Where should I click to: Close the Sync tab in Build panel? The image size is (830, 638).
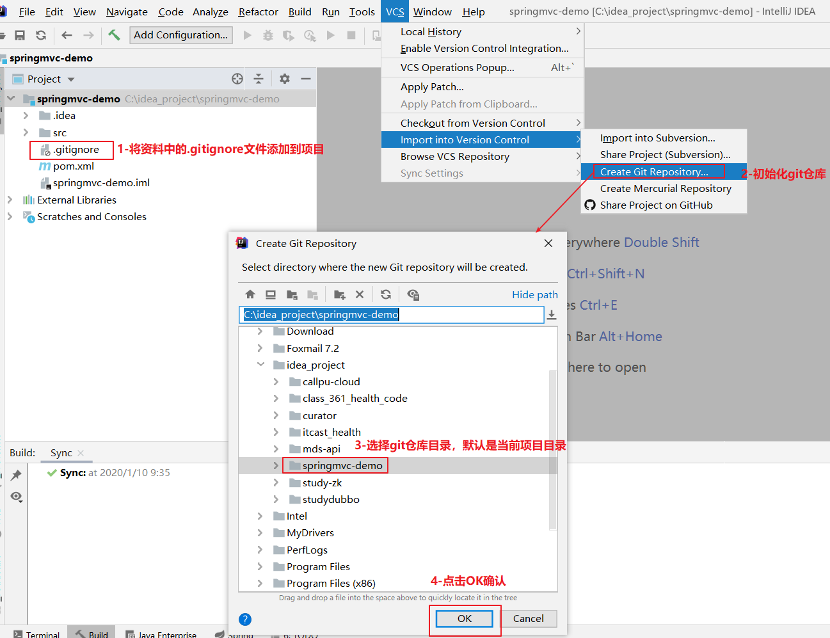[81, 452]
